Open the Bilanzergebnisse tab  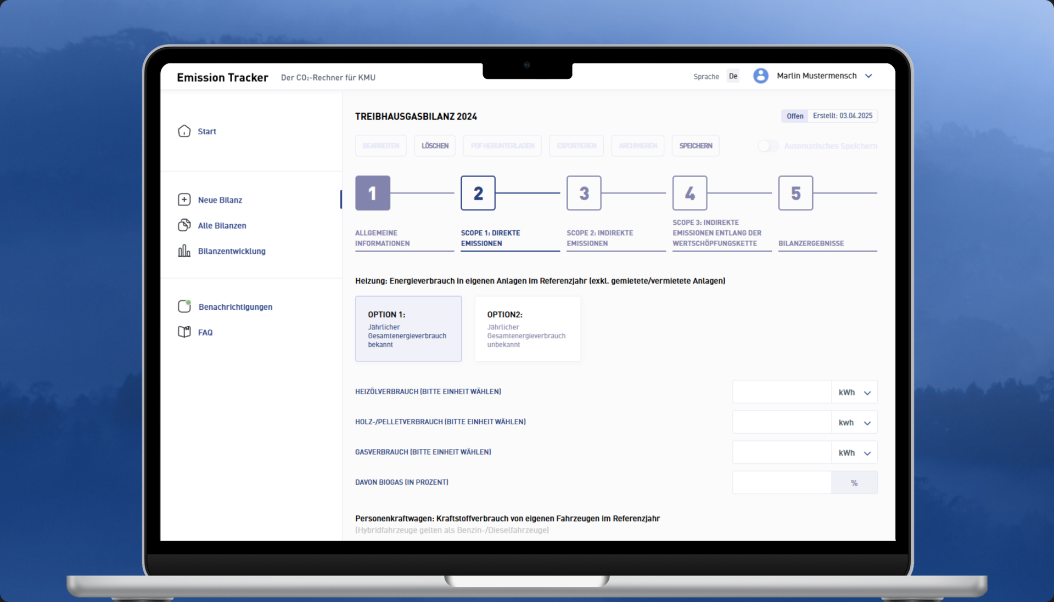811,243
